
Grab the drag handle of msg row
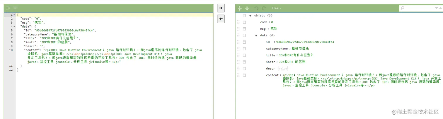click(238, 29)
